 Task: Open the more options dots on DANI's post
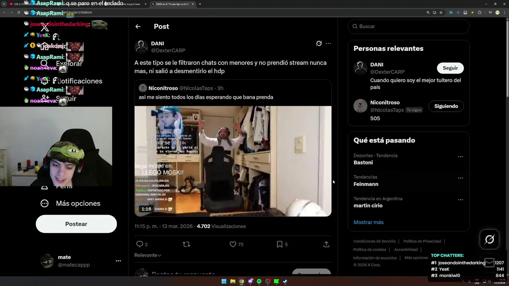328,43
